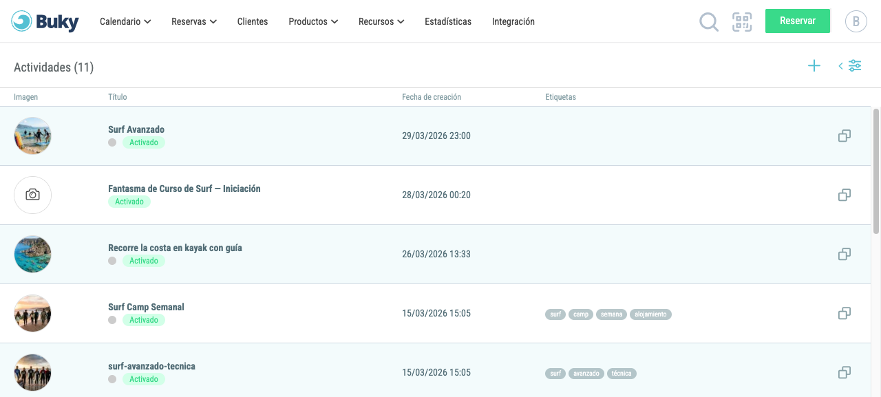This screenshot has height=397, width=881.
Task: Click 'surf' tag in surf-avanzado-tecnica row
Action: click(x=555, y=374)
